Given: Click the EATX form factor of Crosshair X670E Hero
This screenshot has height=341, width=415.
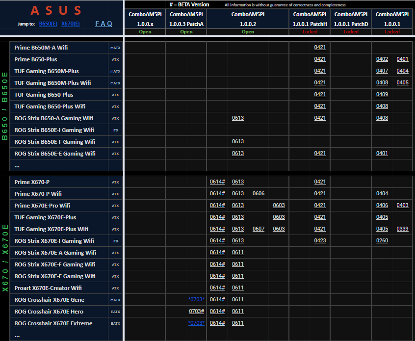Looking at the screenshot, I should point(115,312).
